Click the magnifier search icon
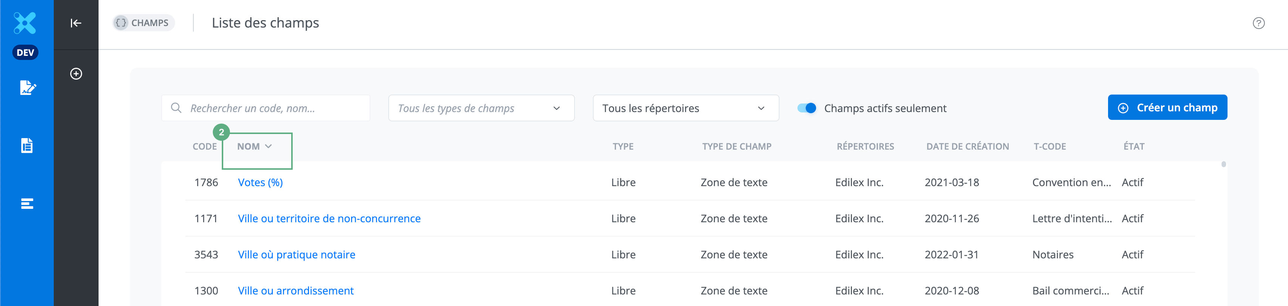This screenshot has height=306, width=1288. coord(176,108)
